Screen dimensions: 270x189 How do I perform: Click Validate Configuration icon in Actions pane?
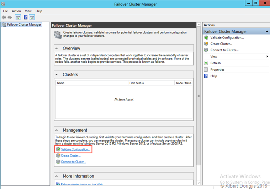point(206,37)
